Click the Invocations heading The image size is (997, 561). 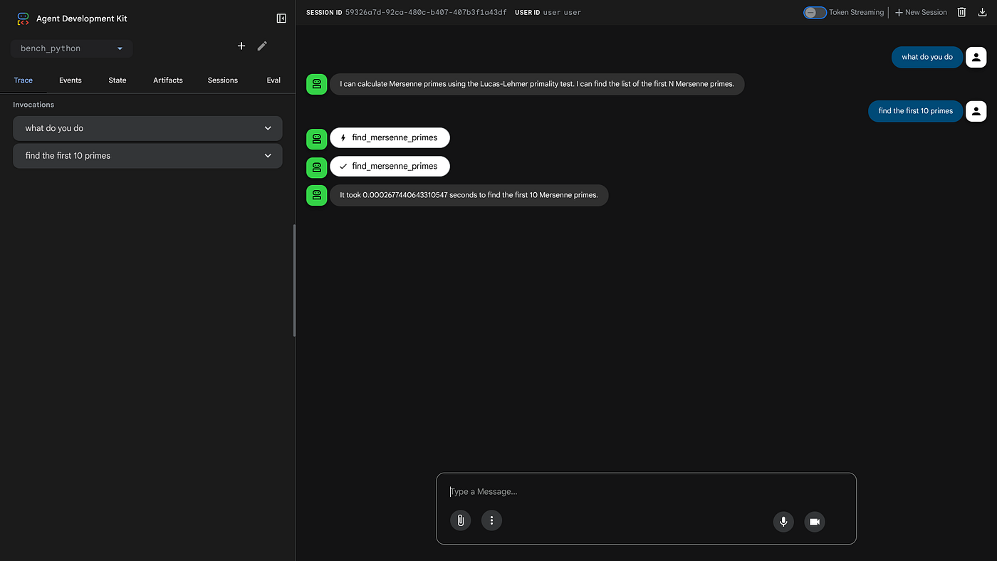33,105
